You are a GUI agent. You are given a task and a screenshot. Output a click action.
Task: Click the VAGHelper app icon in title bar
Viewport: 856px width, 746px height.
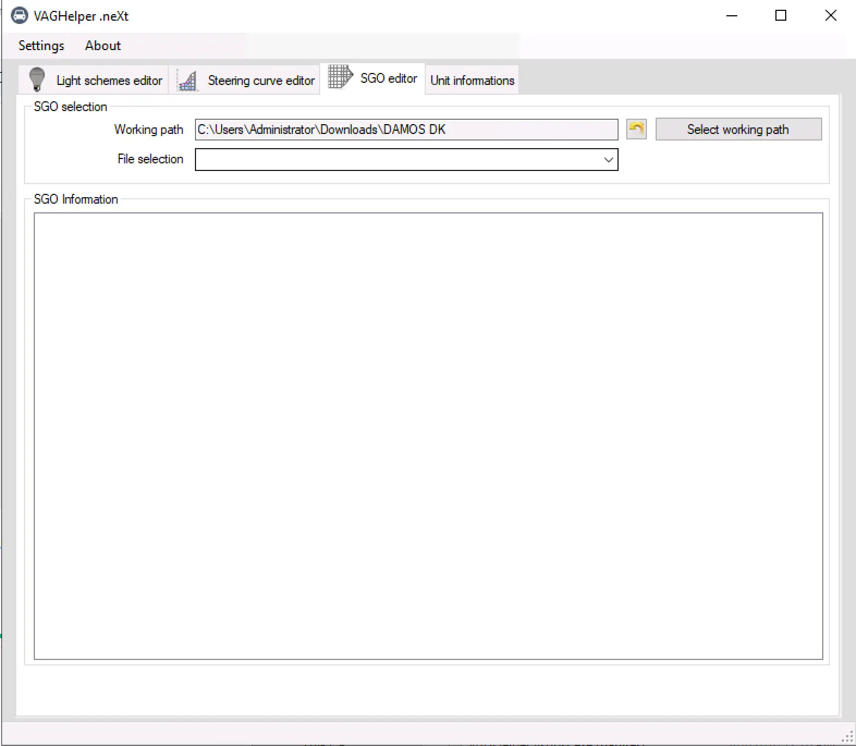point(19,16)
